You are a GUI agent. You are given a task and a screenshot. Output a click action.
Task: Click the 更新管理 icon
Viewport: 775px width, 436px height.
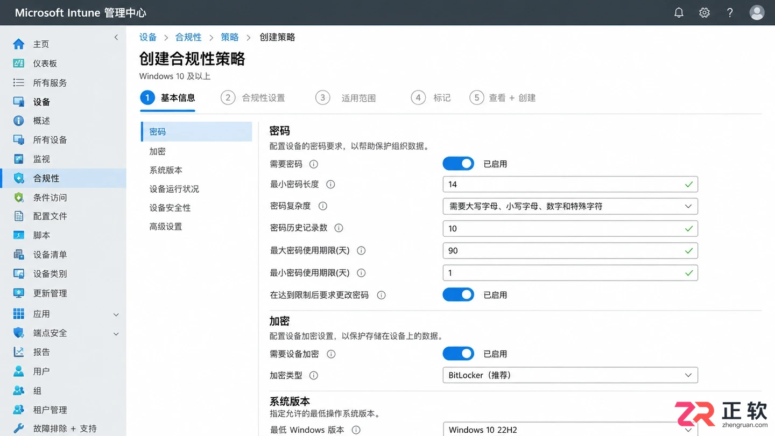click(x=19, y=293)
